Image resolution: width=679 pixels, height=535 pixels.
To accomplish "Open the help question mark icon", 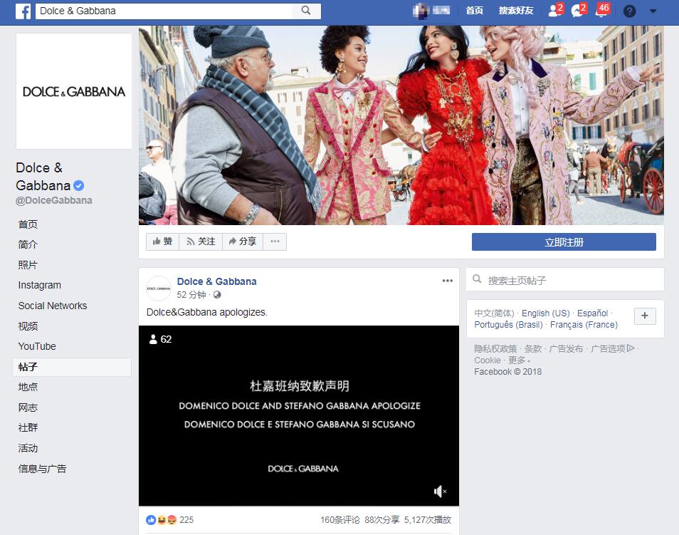I will (x=629, y=11).
